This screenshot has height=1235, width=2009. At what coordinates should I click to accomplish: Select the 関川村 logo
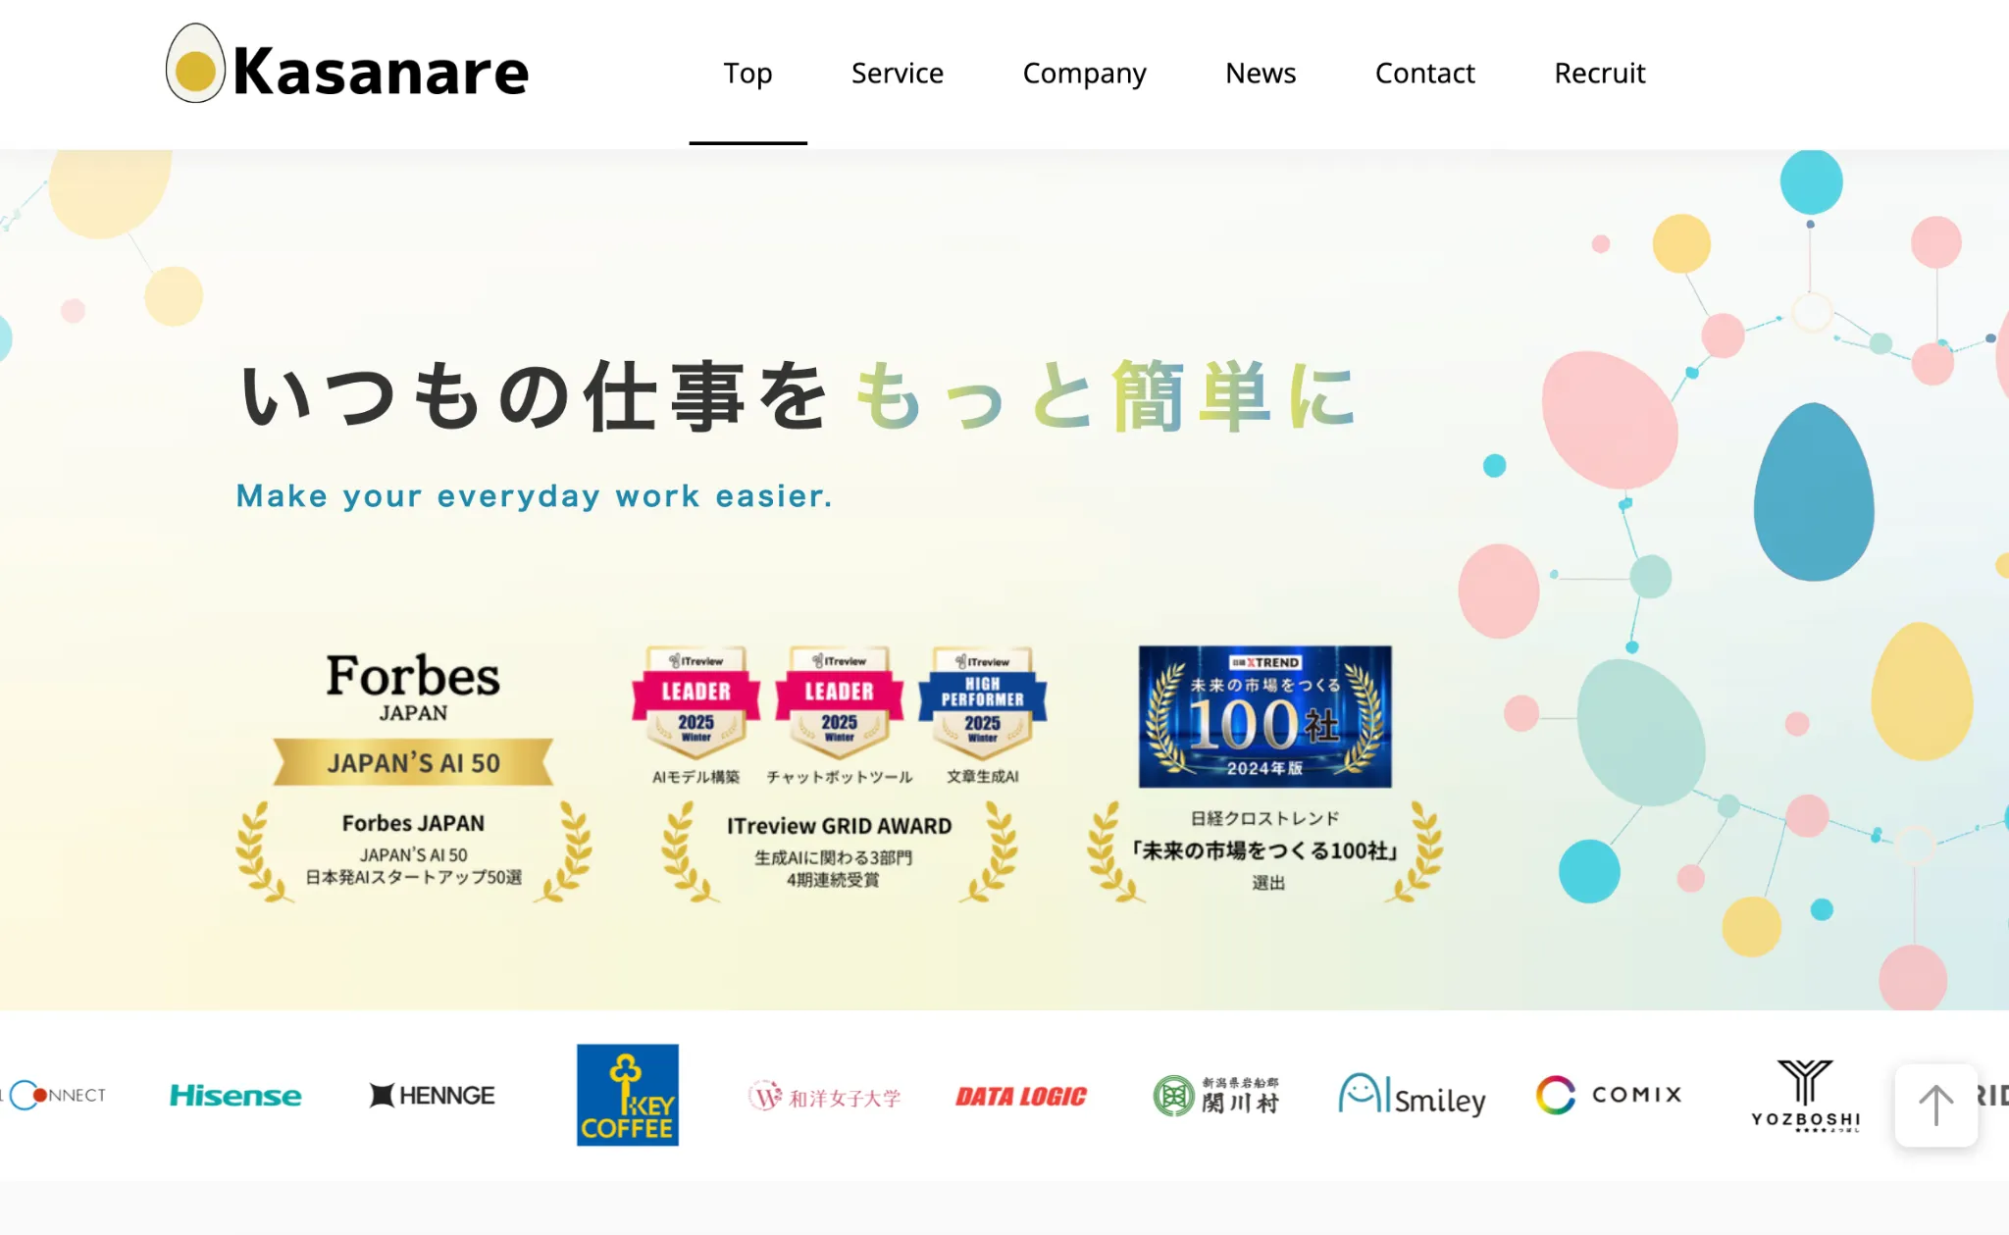pos(1216,1096)
